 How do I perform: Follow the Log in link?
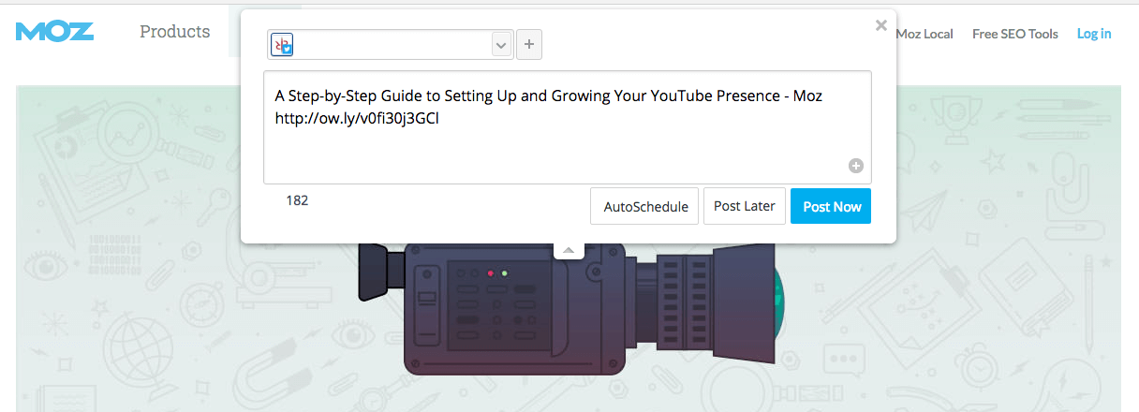[x=1093, y=34]
